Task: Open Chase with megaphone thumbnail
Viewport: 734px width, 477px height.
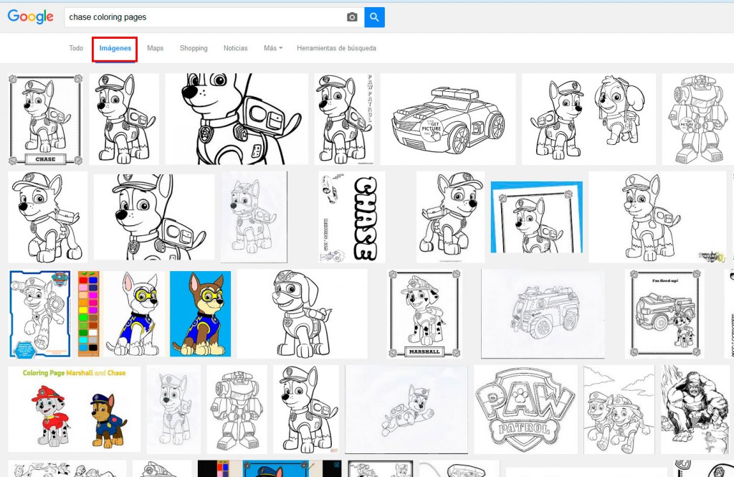Action: click(40, 314)
